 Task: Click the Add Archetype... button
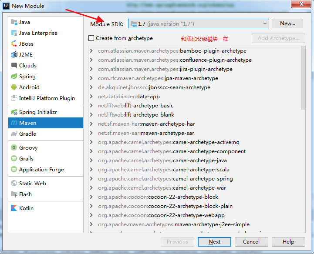coord(278,38)
